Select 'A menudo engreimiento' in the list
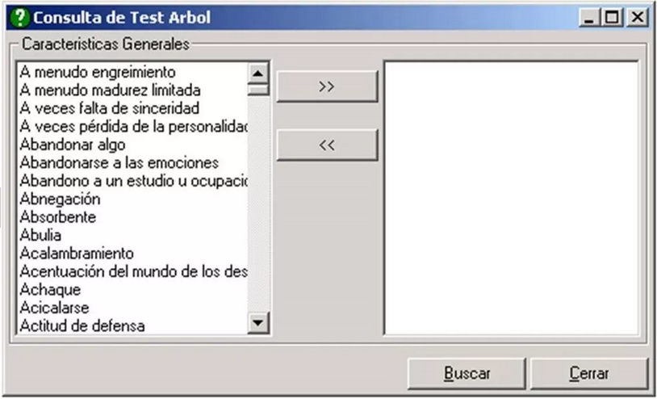Image resolution: width=657 pixels, height=399 pixels. (x=97, y=72)
